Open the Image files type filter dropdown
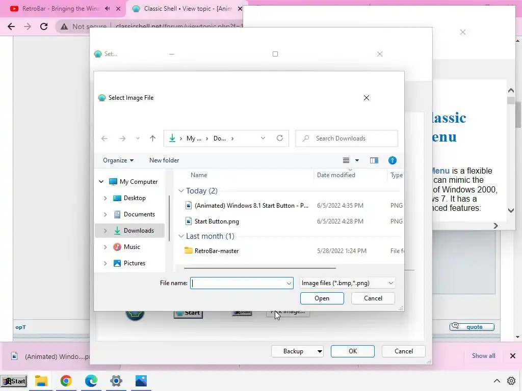This screenshot has width=522, height=391. (347, 283)
